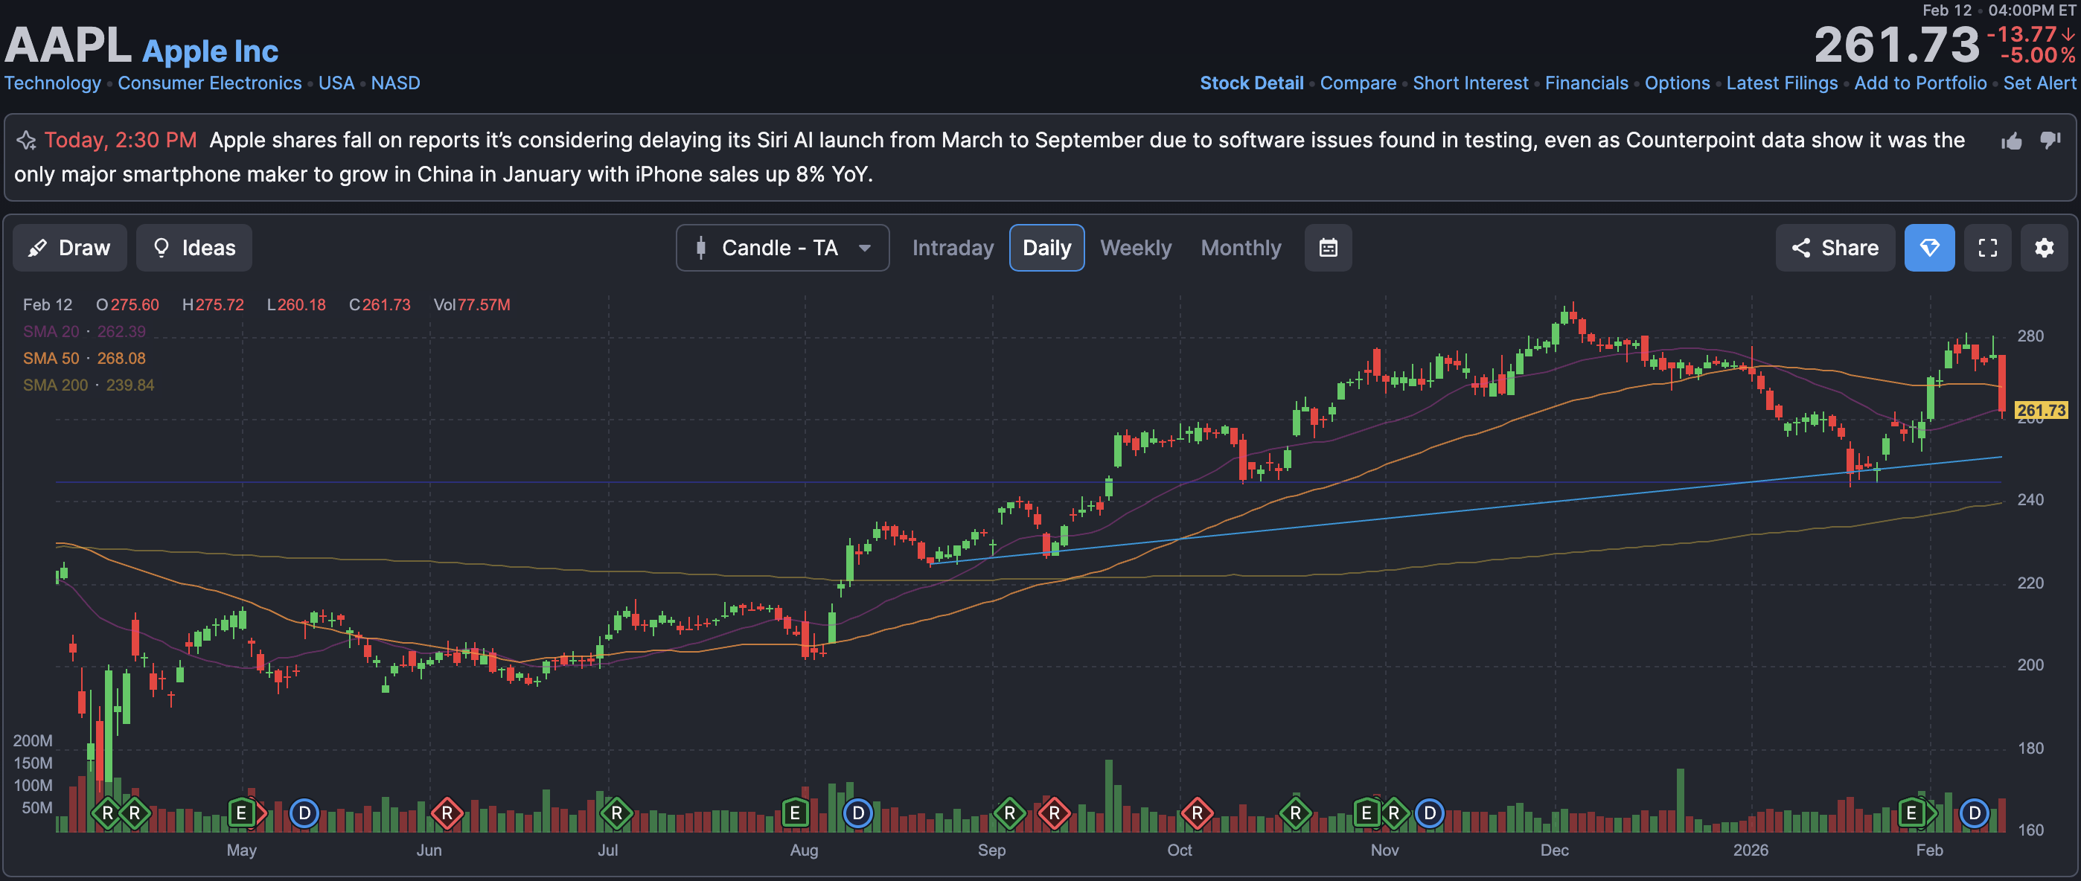
Task: Switch chart to Monthly timeframe
Action: pyautogui.click(x=1240, y=248)
